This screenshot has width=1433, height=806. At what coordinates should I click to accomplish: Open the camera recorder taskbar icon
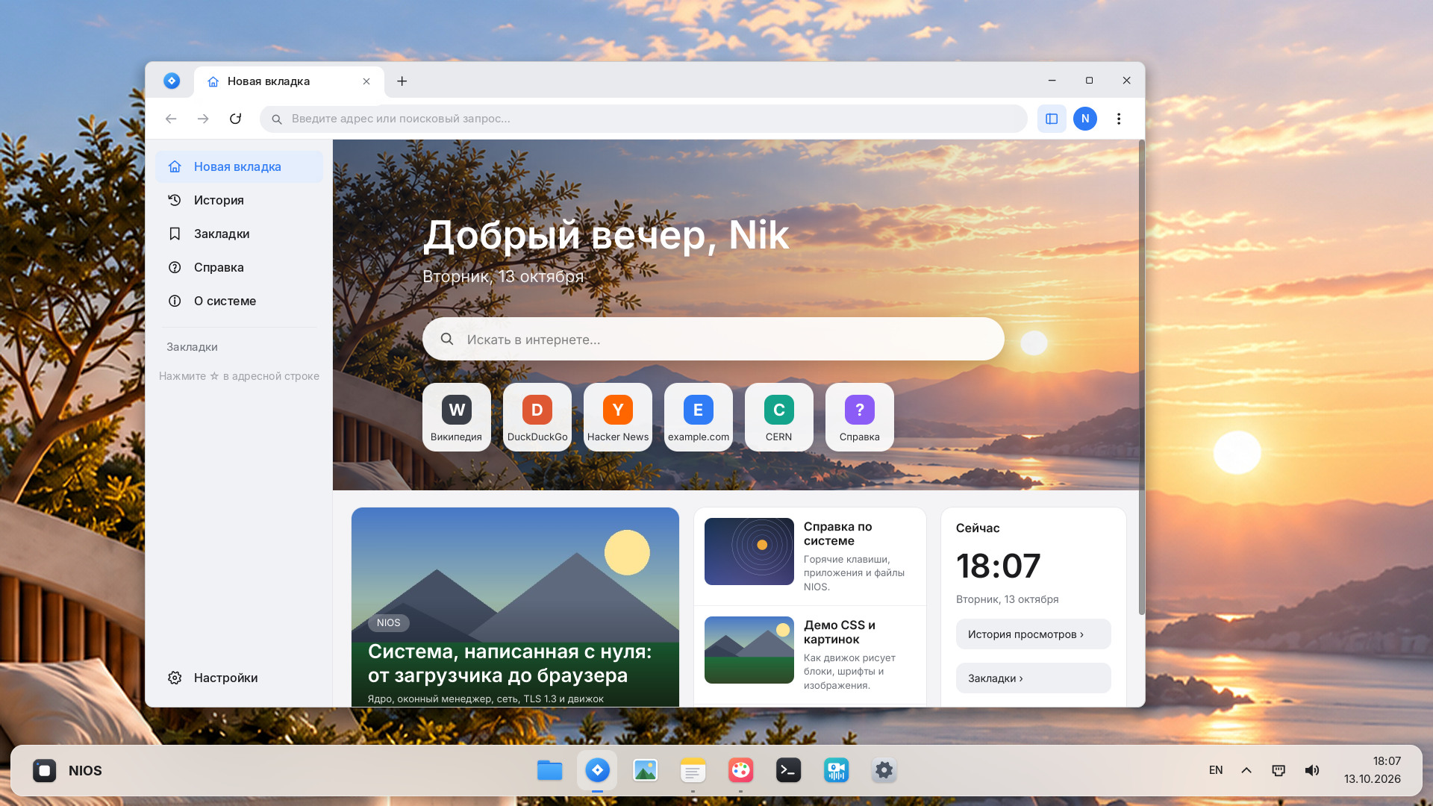[x=837, y=770]
